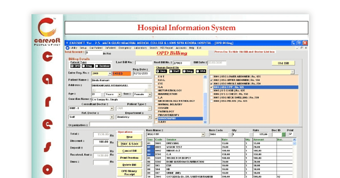Open the dropdown below Old Bill button
This screenshot has width=340, height=178.
click(292, 72)
